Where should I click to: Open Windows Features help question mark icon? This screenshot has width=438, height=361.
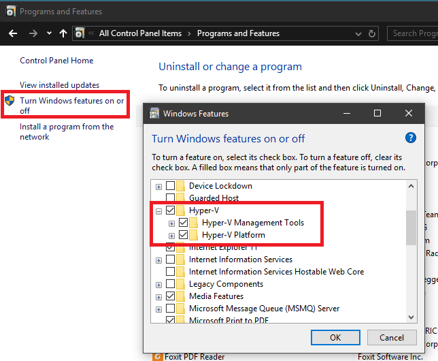click(410, 138)
